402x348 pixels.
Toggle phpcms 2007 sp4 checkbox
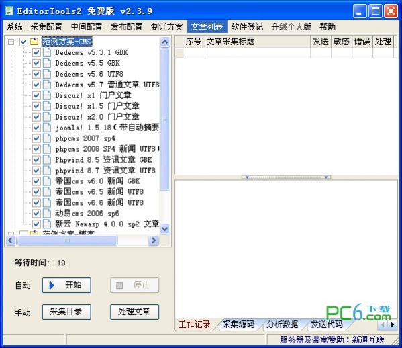[x=36, y=138]
